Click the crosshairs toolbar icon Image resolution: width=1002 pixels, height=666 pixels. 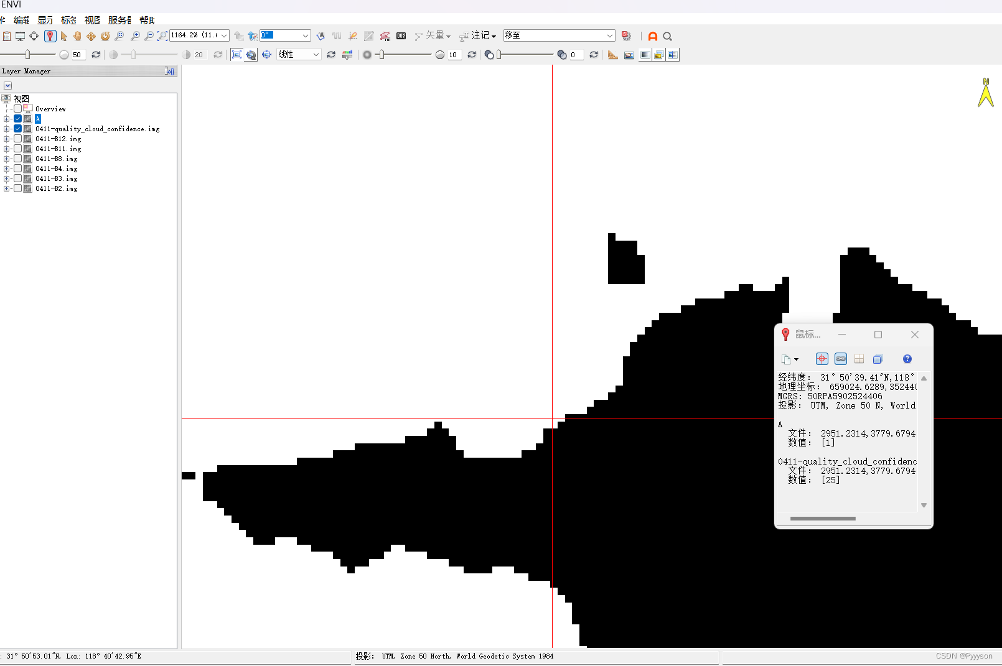click(x=34, y=36)
